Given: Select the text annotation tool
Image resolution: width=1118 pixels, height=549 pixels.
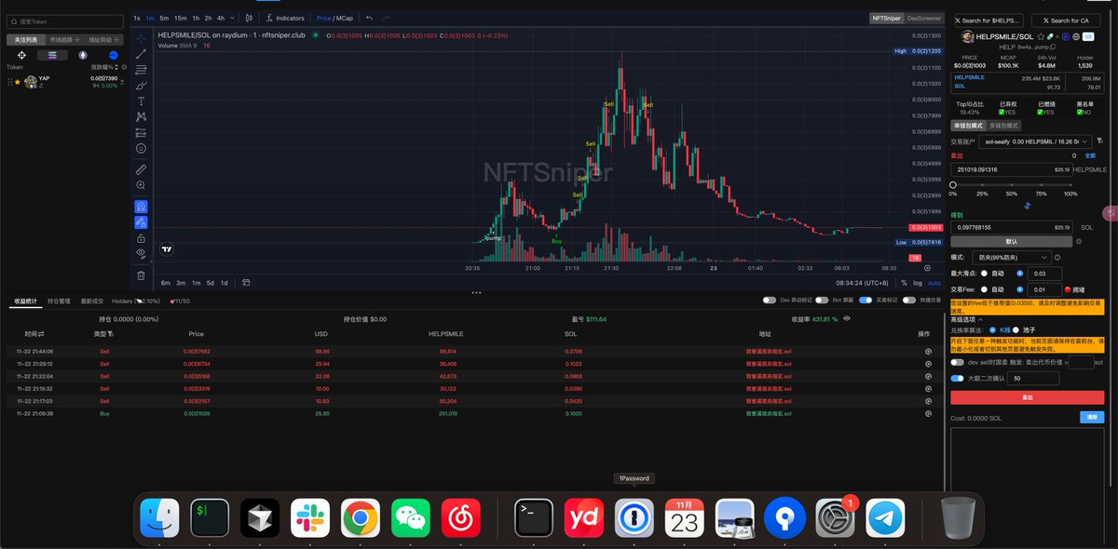Looking at the screenshot, I should 141,100.
